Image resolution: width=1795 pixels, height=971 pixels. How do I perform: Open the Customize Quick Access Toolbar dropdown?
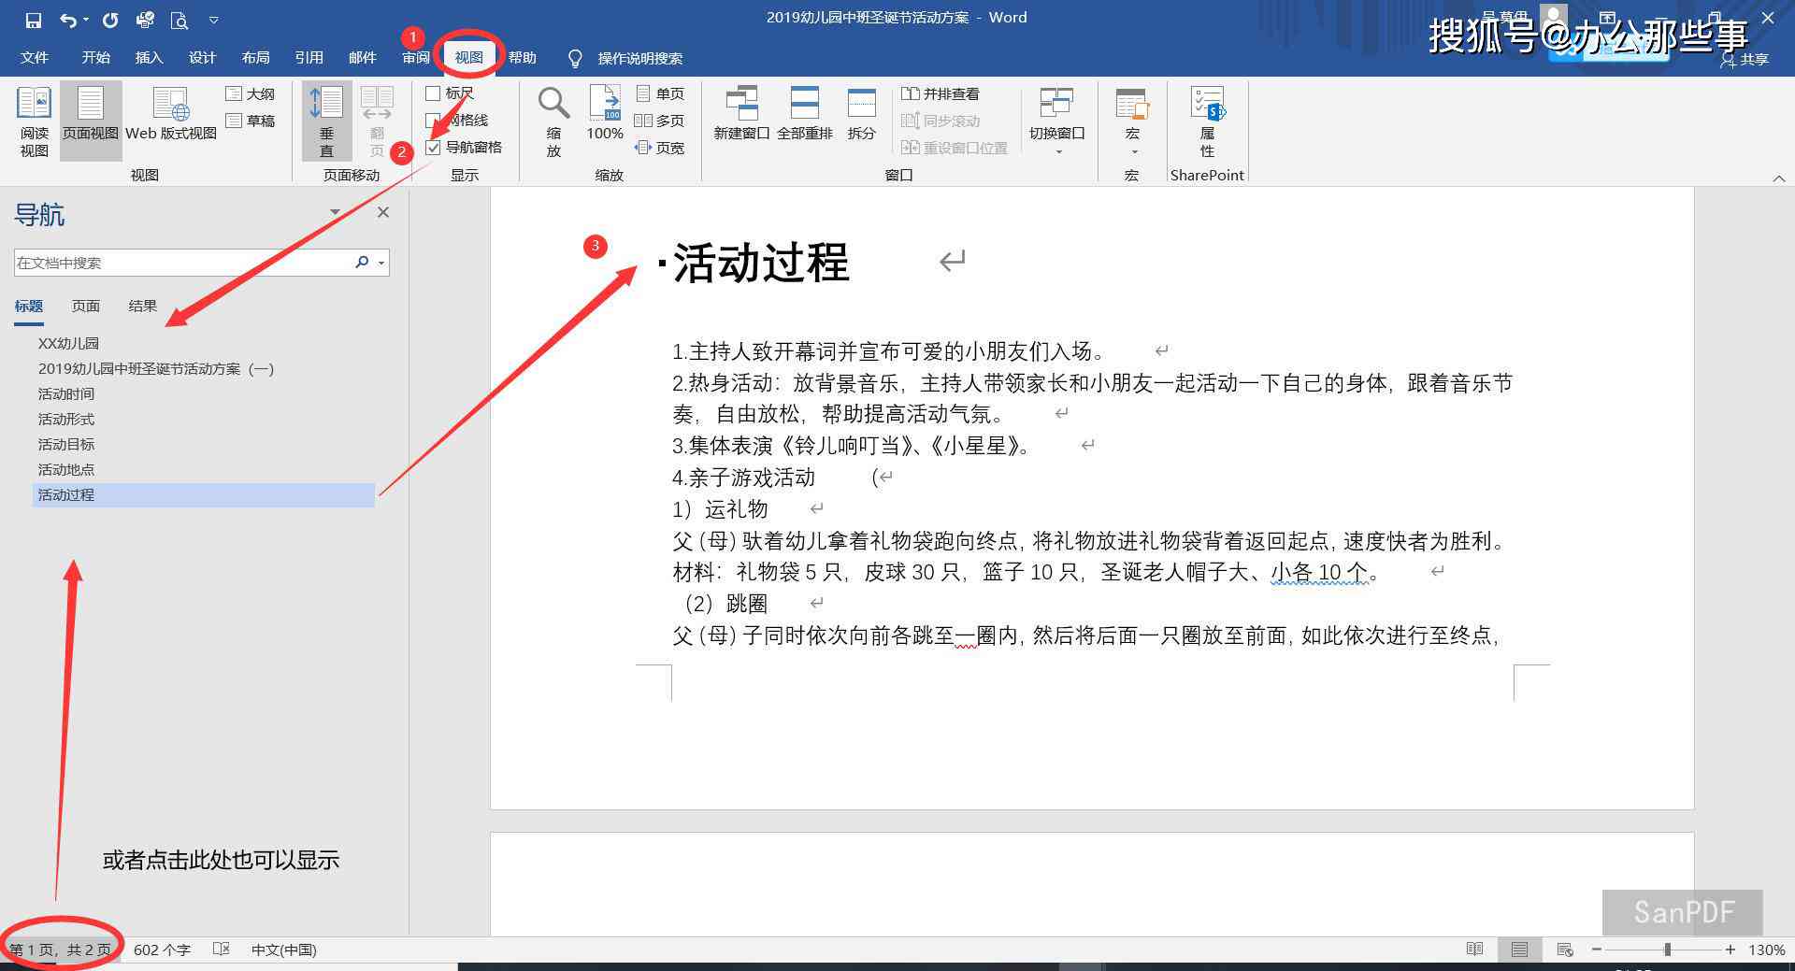tap(214, 20)
